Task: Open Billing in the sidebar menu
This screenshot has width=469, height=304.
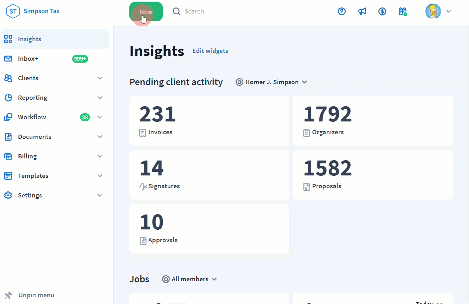Action: 27,156
